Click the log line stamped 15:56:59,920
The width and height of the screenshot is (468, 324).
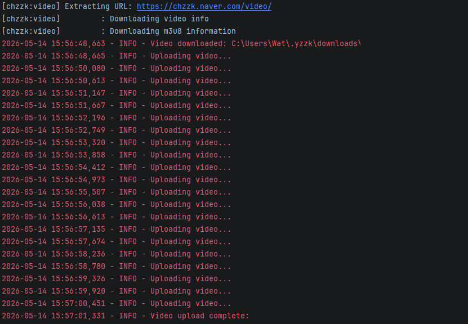coord(117,291)
